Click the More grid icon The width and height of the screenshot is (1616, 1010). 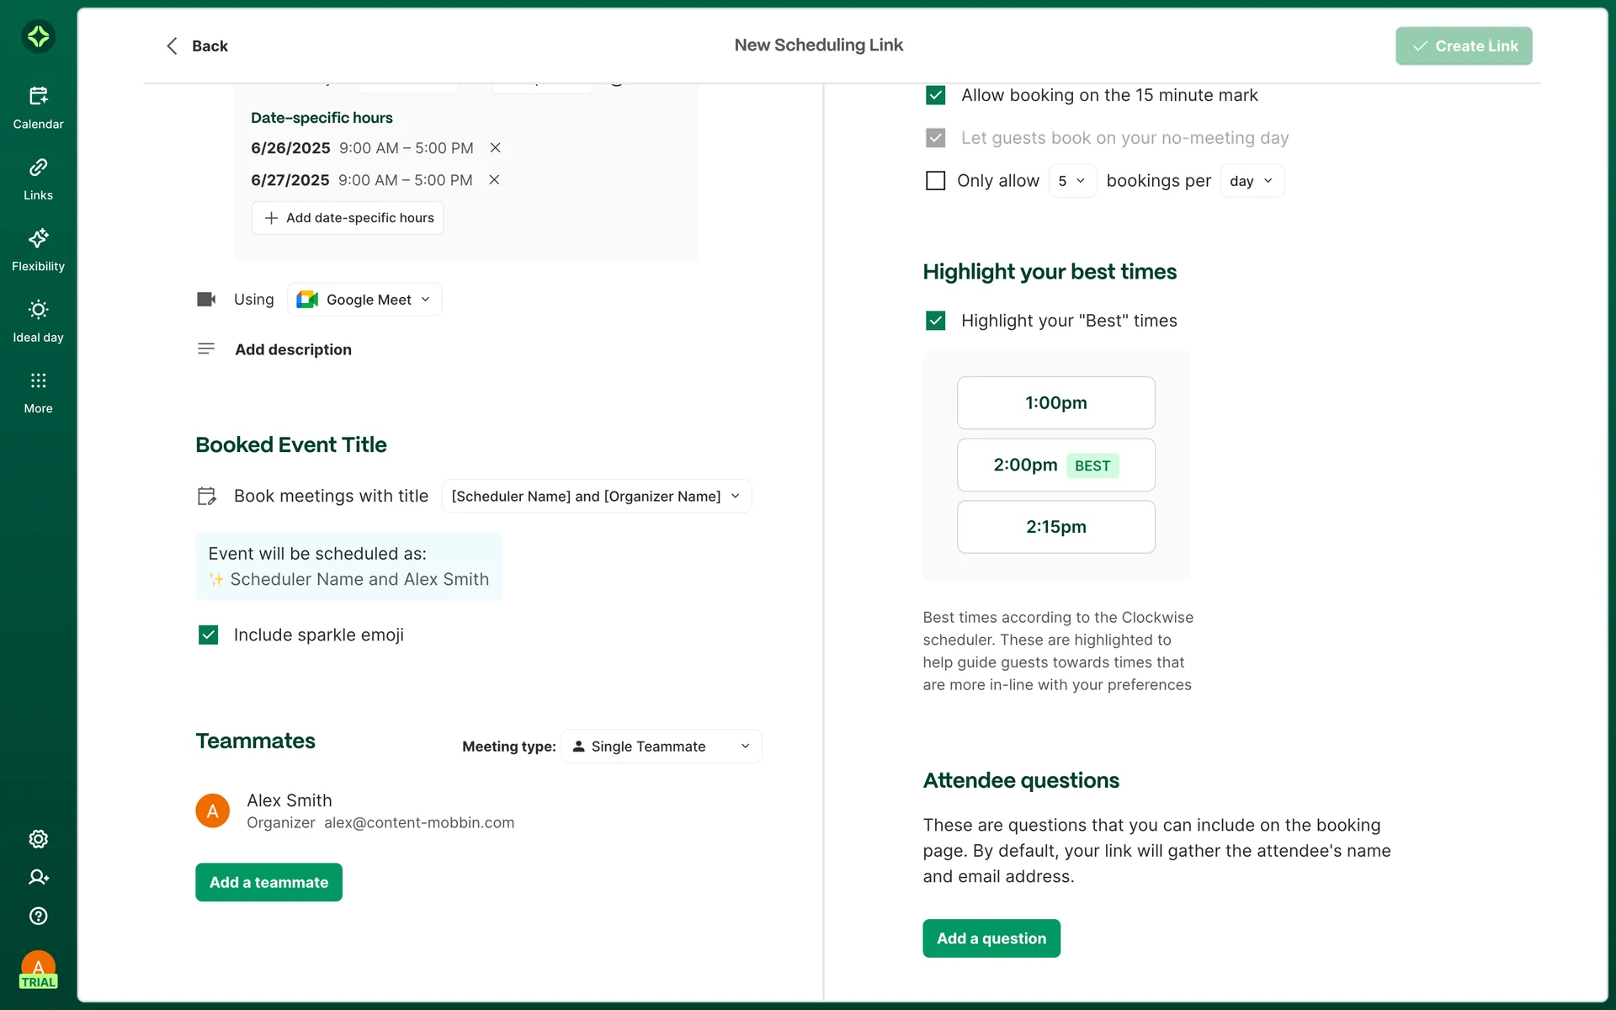pyautogui.click(x=38, y=392)
